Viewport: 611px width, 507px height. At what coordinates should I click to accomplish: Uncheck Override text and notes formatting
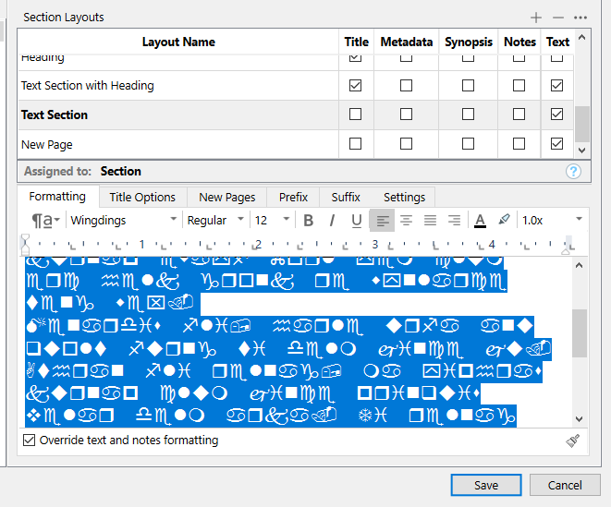(x=30, y=441)
